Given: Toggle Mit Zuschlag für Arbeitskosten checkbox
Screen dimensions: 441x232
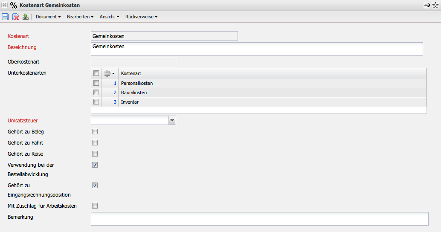Looking at the screenshot, I should coord(95,206).
